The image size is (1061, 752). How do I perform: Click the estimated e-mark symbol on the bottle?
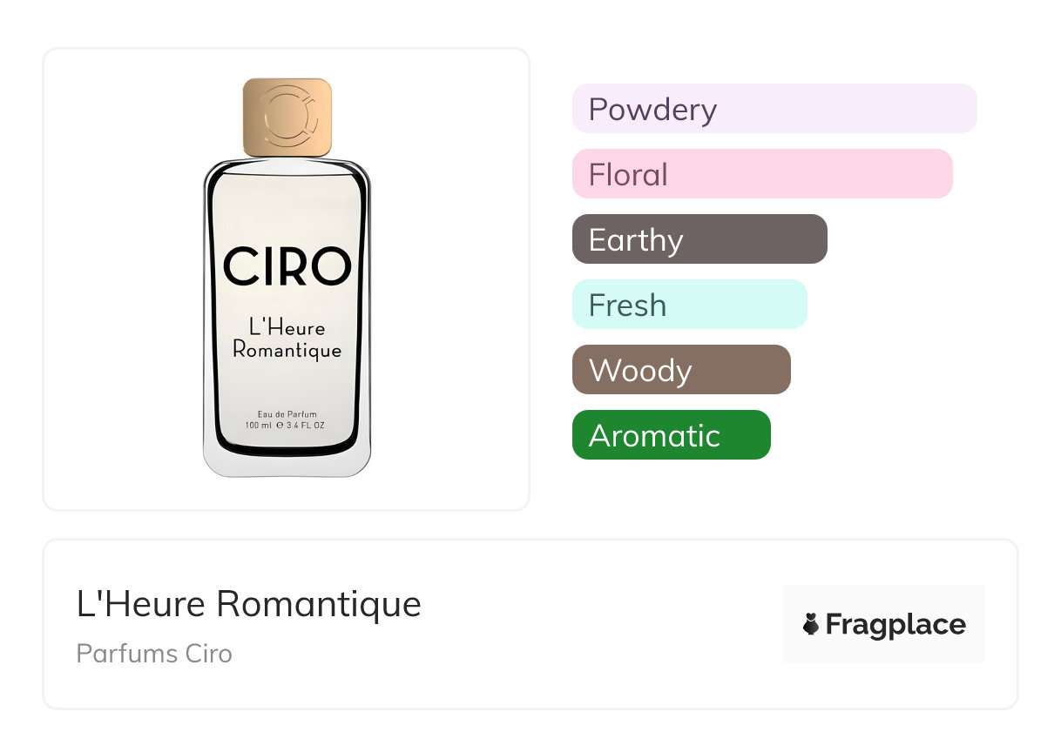point(280,426)
